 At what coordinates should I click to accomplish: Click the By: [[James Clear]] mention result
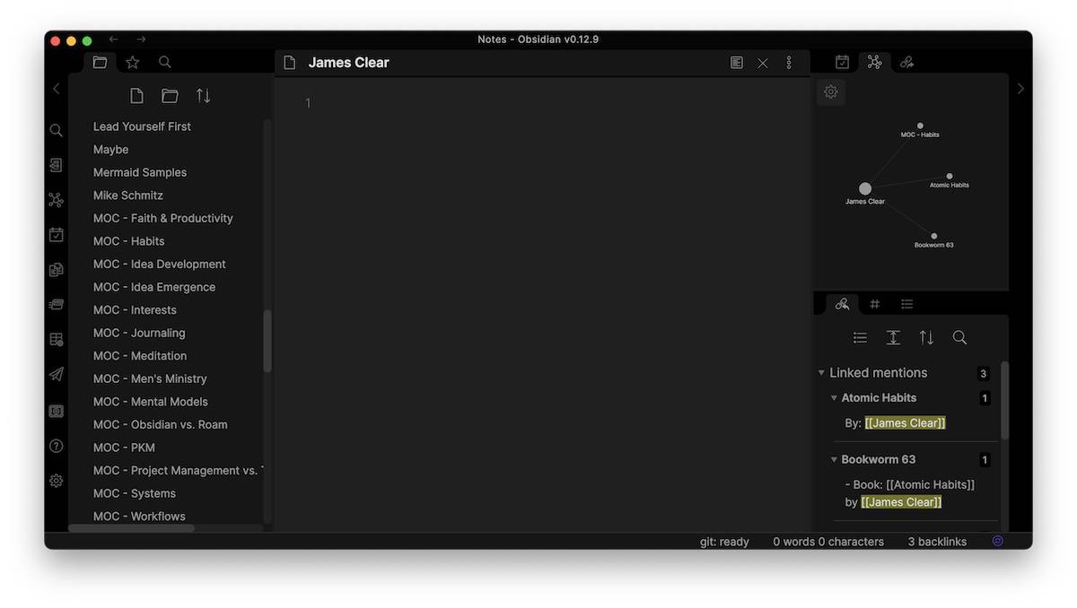pos(896,423)
